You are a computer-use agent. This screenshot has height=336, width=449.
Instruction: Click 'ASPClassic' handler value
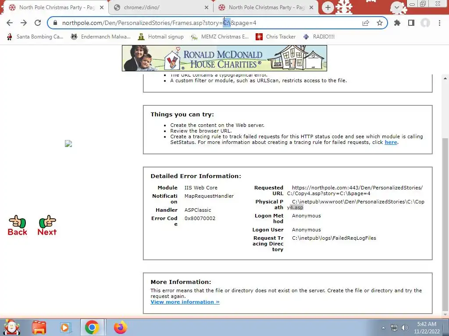[198, 210]
